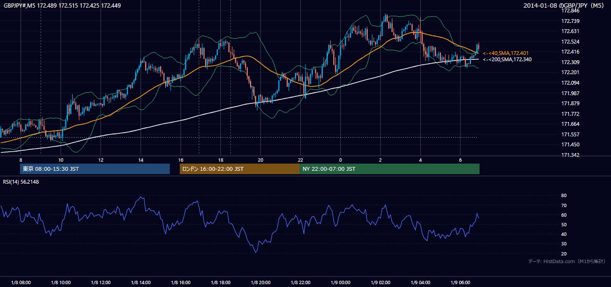Click the 1/8 22:00 bottom time label

click(301, 283)
